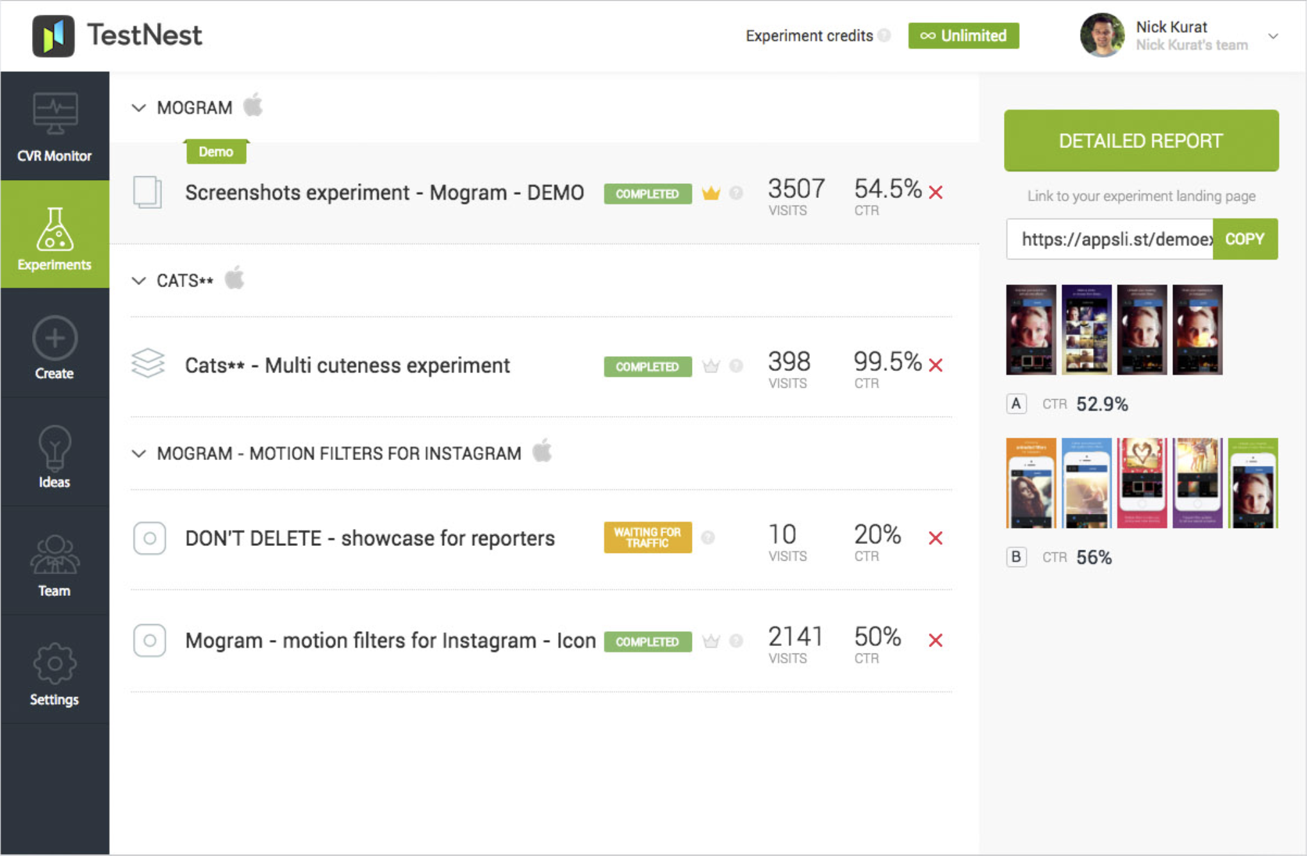Click the TestNest logo icon
This screenshot has width=1307, height=856.
click(53, 36)
